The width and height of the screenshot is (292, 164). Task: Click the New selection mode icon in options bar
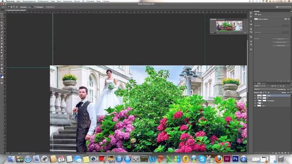9,7
